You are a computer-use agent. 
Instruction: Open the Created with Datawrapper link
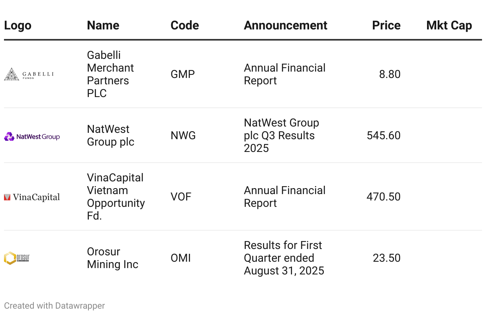pyautogui.click(x=55, y=305)
